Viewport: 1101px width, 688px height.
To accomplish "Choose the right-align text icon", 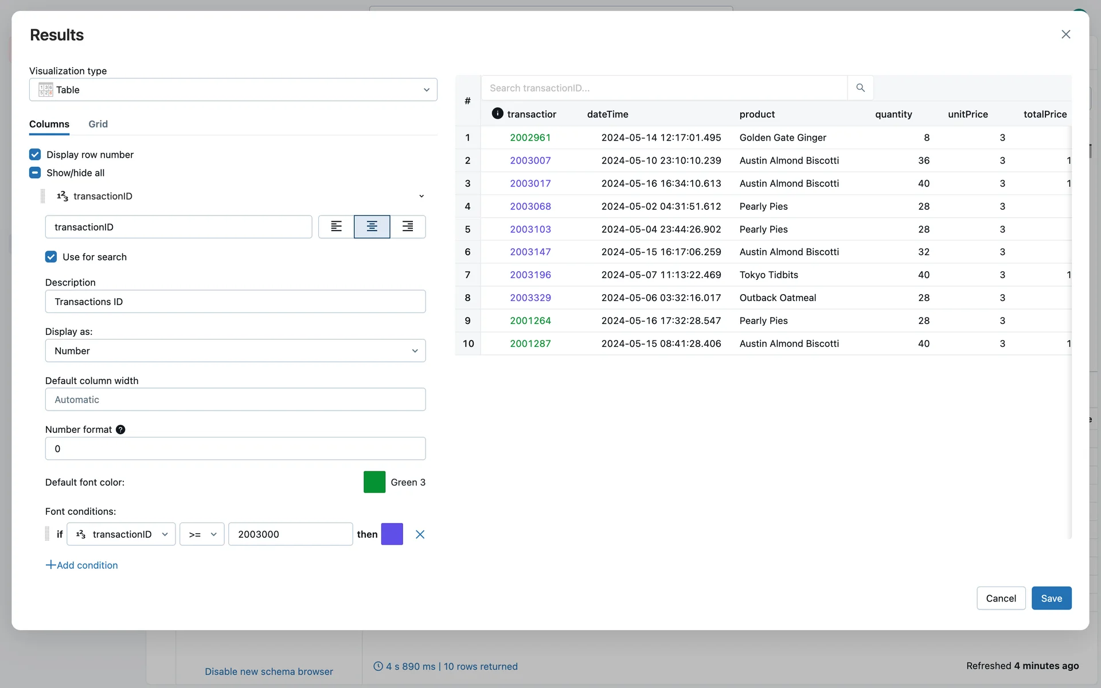I will click(x=408, y=226).
